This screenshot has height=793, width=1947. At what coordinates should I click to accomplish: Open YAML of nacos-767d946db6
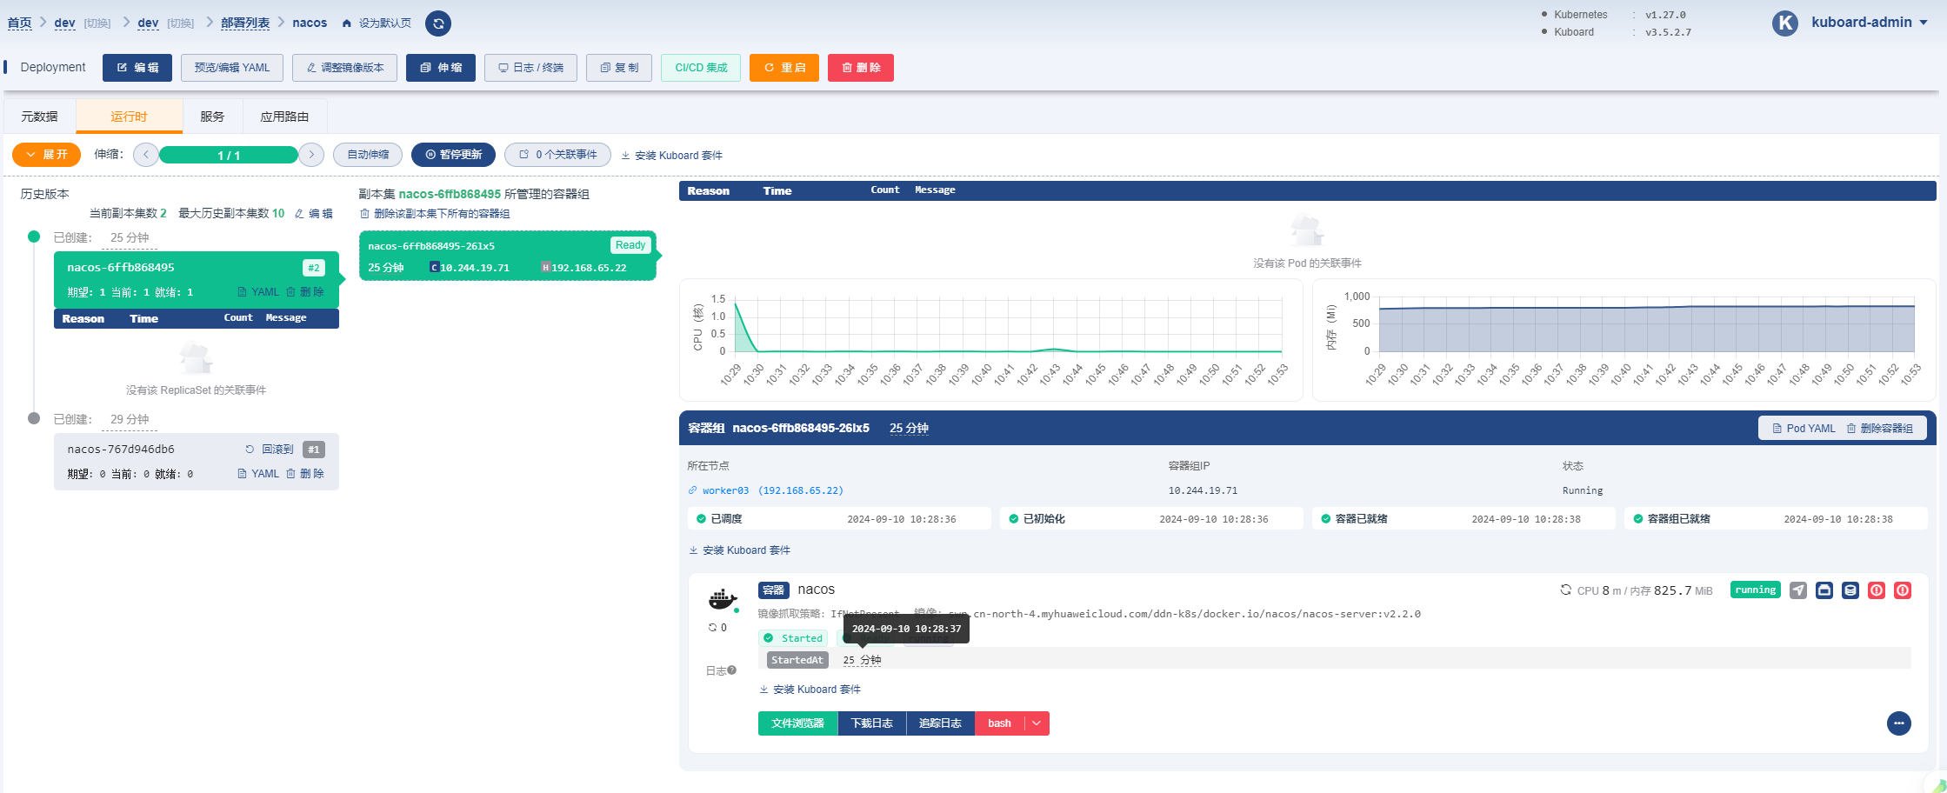(258, 474)
